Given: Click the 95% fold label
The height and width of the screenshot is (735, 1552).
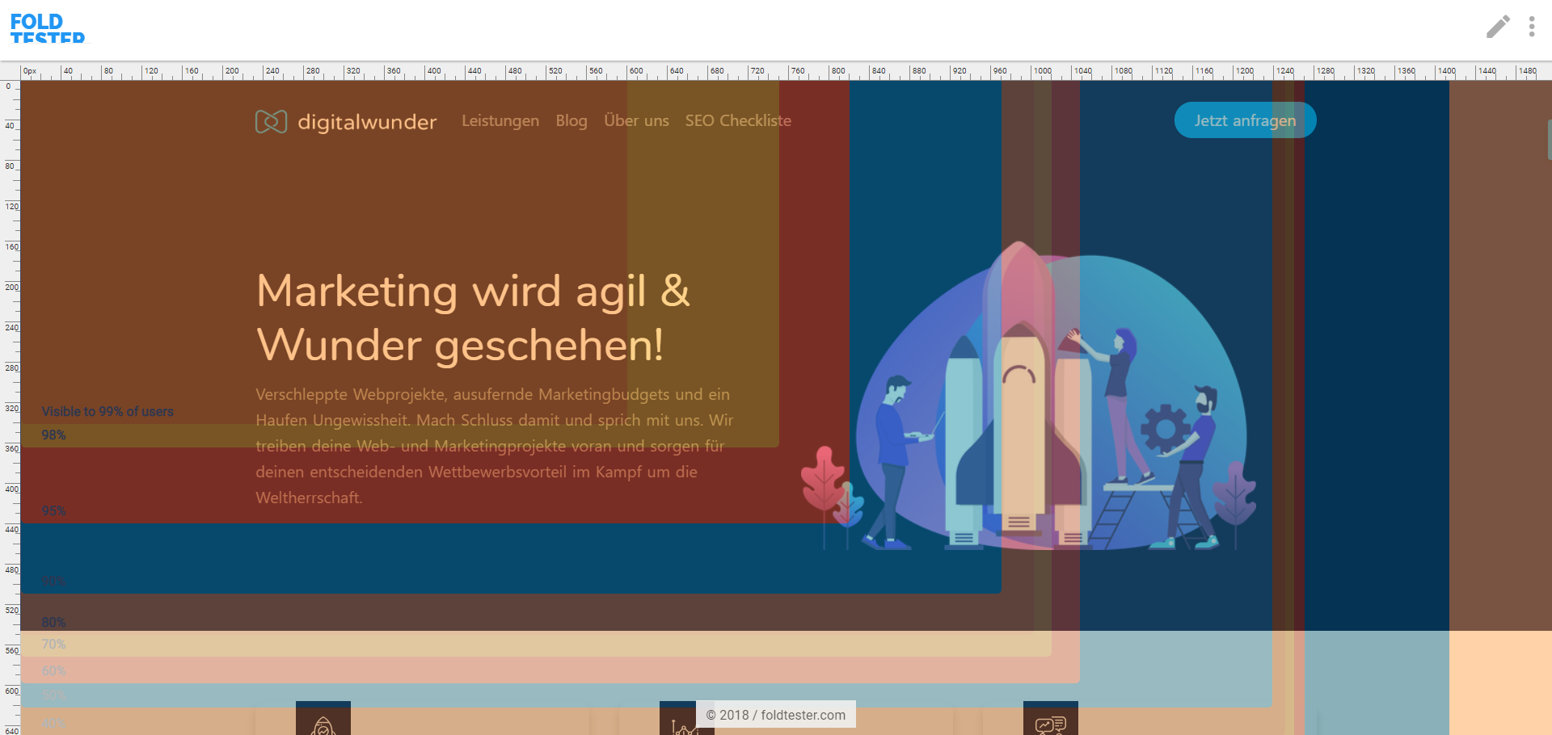Looking at the screenshot, I should click(53, 510).
